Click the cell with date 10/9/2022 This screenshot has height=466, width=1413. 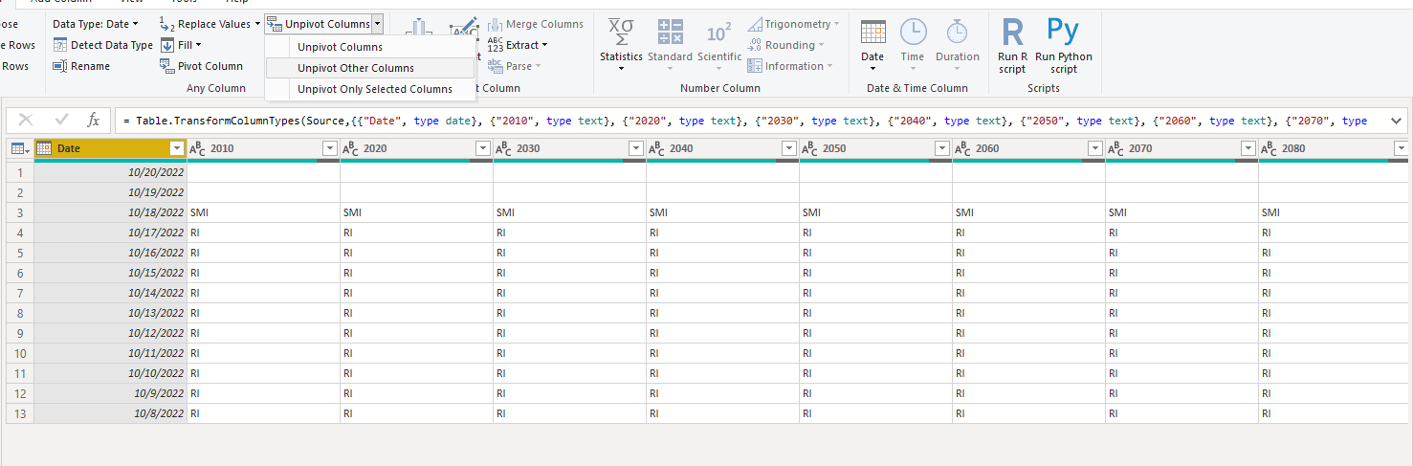[x=110, y=393]
